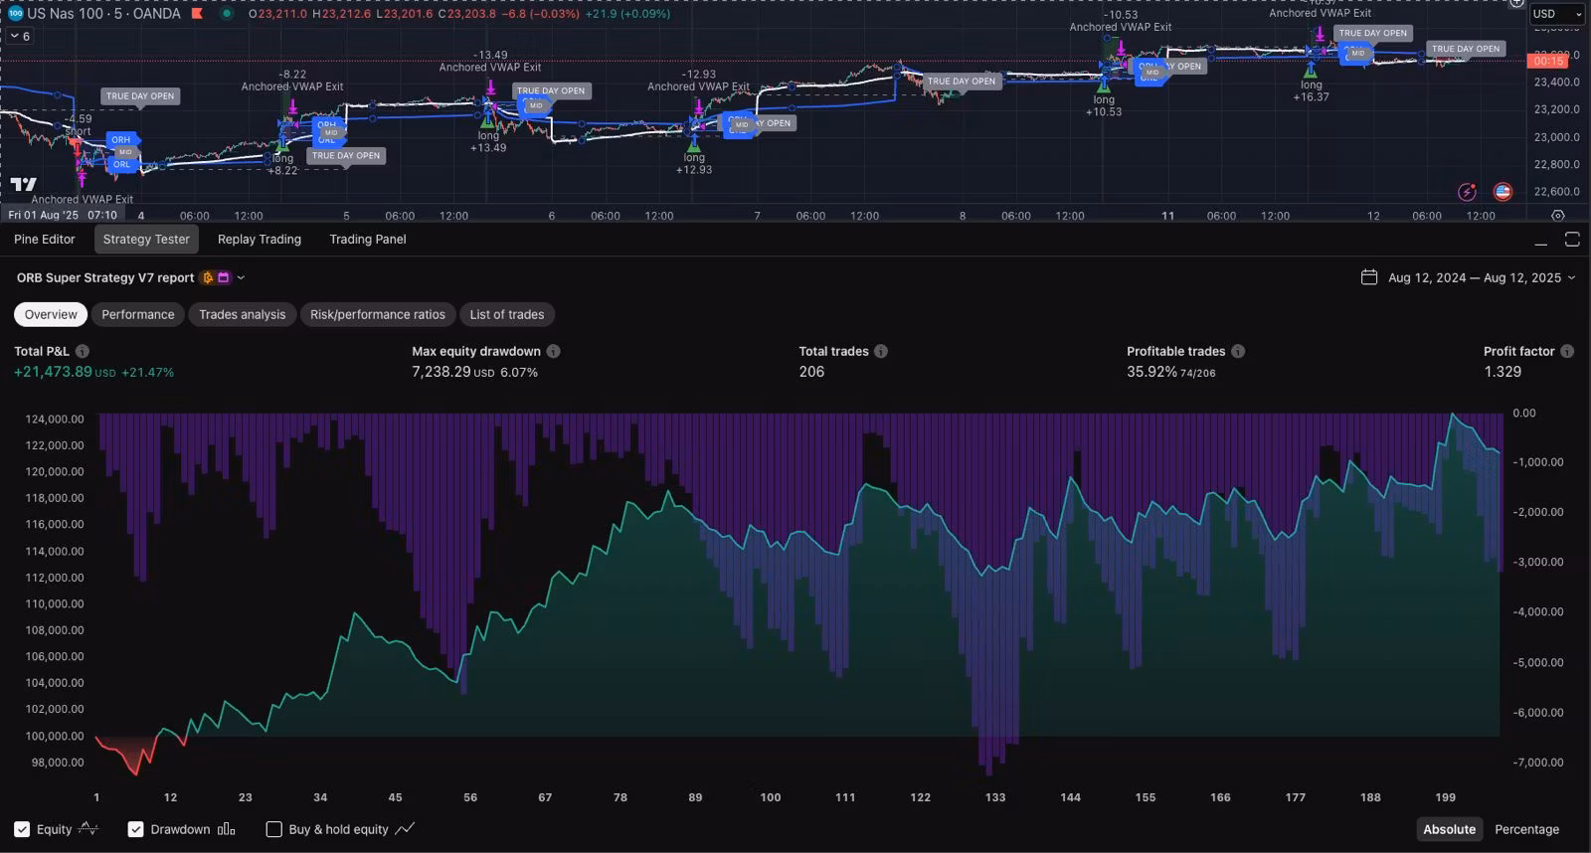Click info icon beside Profit factor
This screenshot has height=853, width=1591.
tap(1567, 351)
